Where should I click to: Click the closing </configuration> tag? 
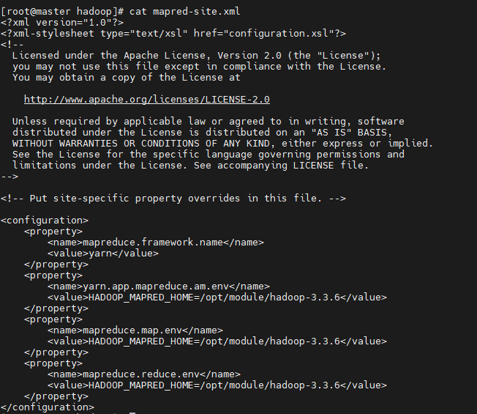47,407
